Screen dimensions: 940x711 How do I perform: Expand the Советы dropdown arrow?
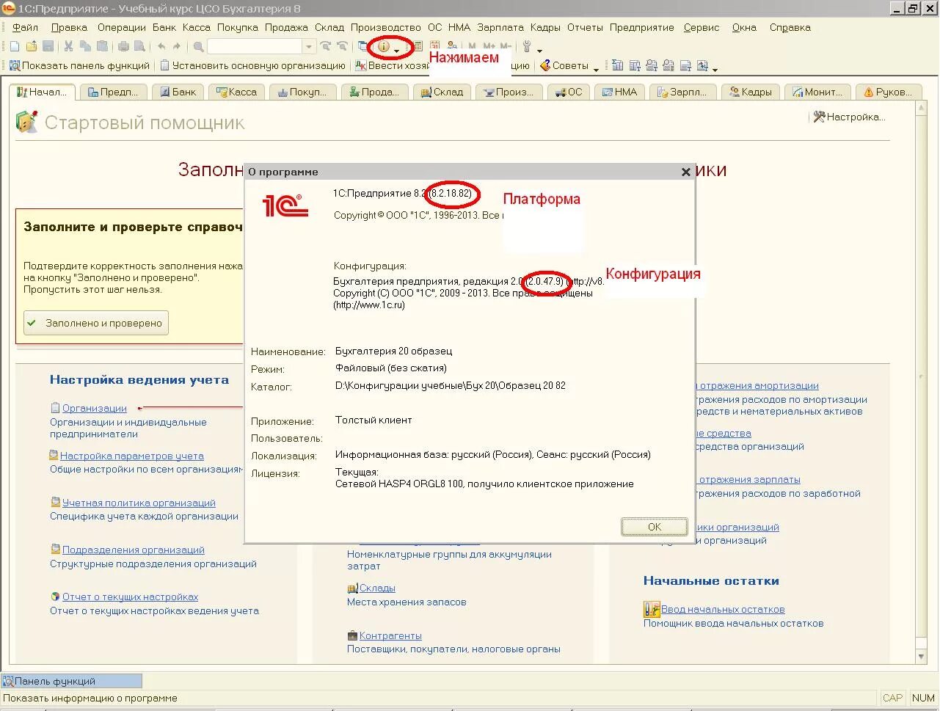596,69
